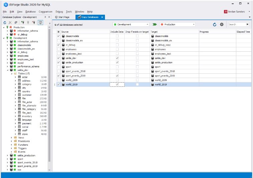253x178 pixels.
Task: Click database icon in world_2019 target cell
Action: point(152,84)
